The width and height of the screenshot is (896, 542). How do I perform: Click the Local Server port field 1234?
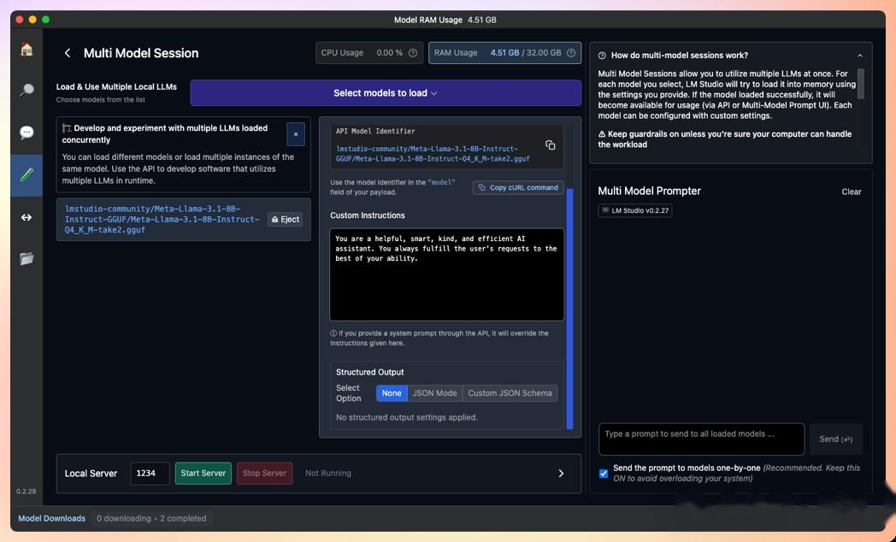[x=150, y=473]
